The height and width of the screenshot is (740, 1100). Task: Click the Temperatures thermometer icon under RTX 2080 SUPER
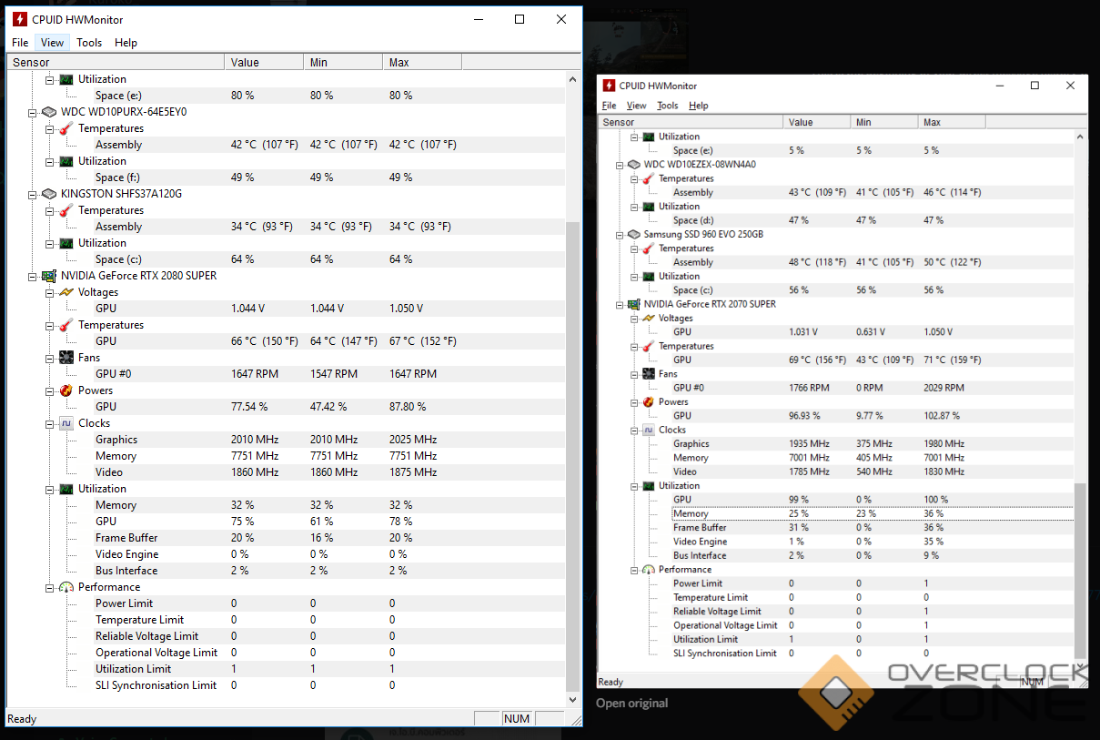click(x=66, y=325)
